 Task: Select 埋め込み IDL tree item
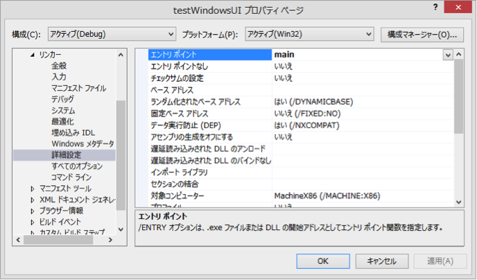coord(73,133)
